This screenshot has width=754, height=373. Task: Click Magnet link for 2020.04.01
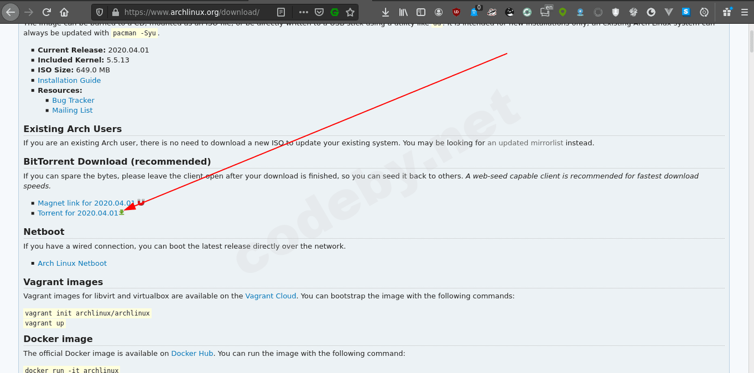point(86,203)
